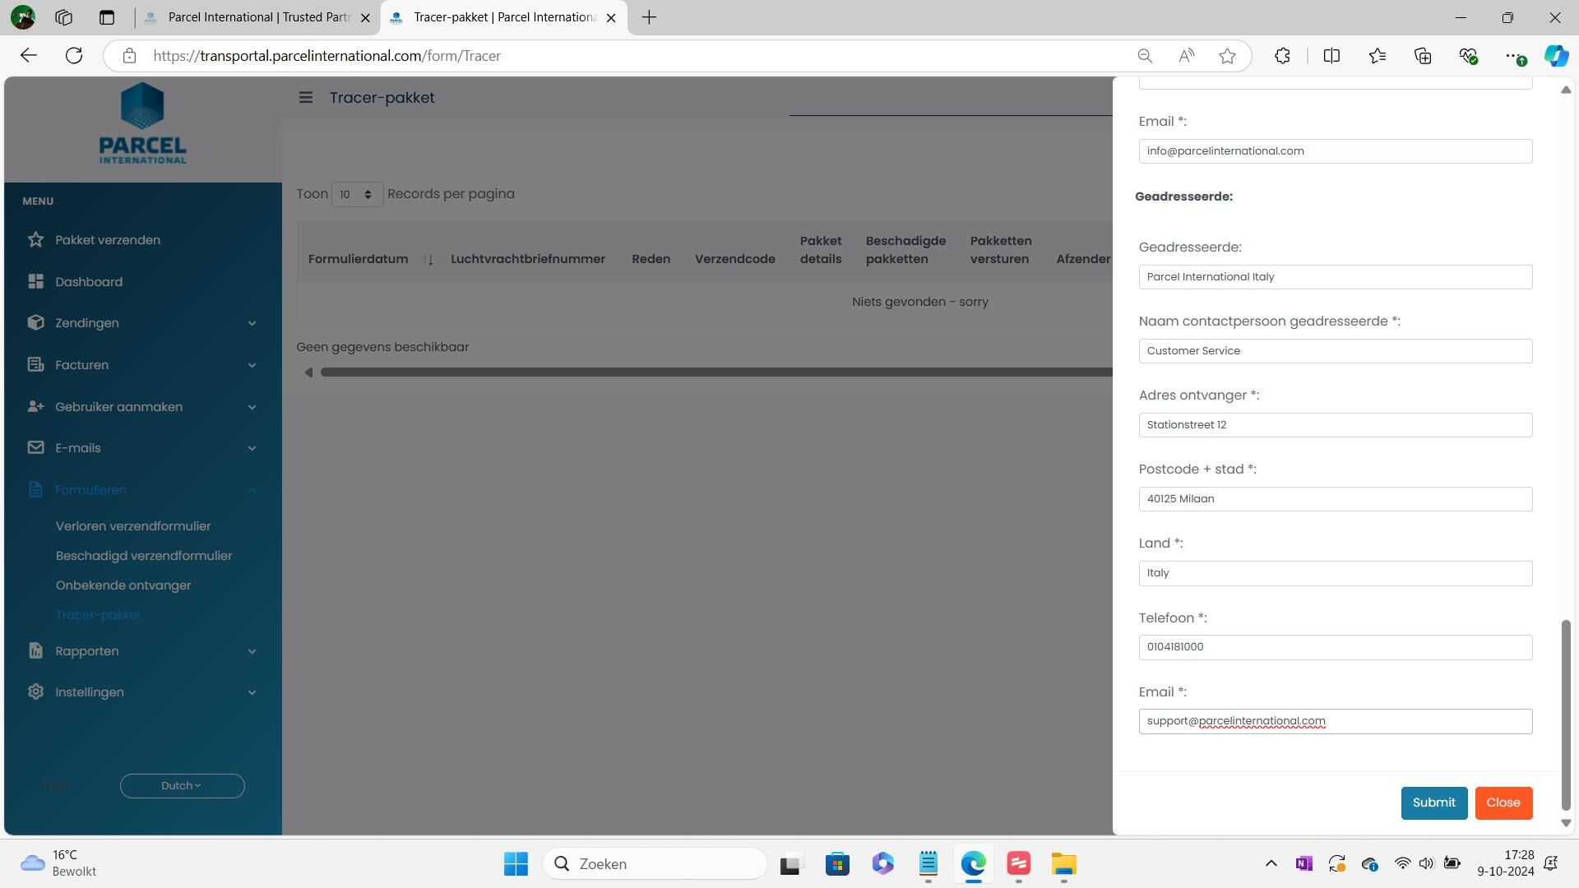Click the Gebruiker aanmaken user-plus icon
The height and width of the screenshot is (888, 1579).
[35, 407]
